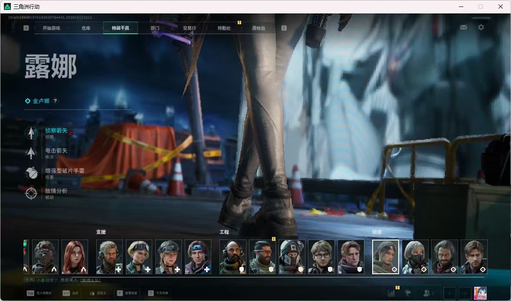The image size is (511, 301).
Task: Switch to the 仓库 tab
Action: pos(86,28)
